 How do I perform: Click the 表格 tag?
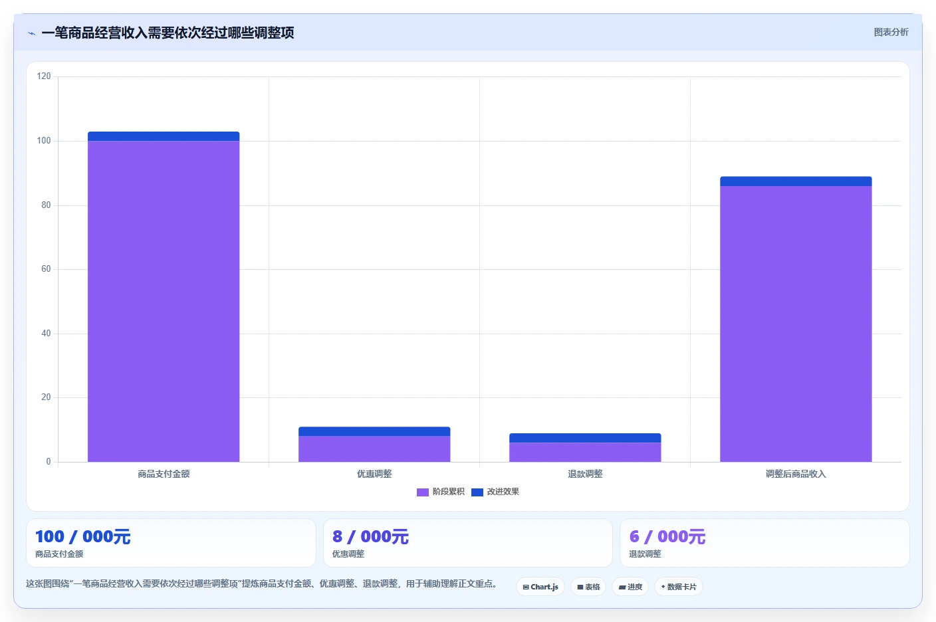pos(588,587)
